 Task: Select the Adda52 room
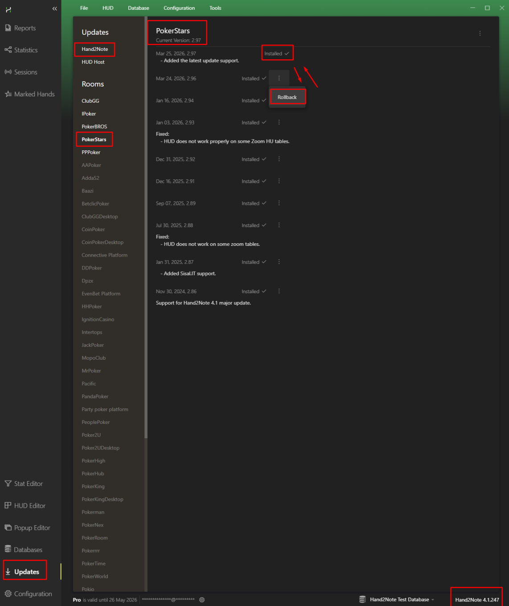click(x=90, y=178)
